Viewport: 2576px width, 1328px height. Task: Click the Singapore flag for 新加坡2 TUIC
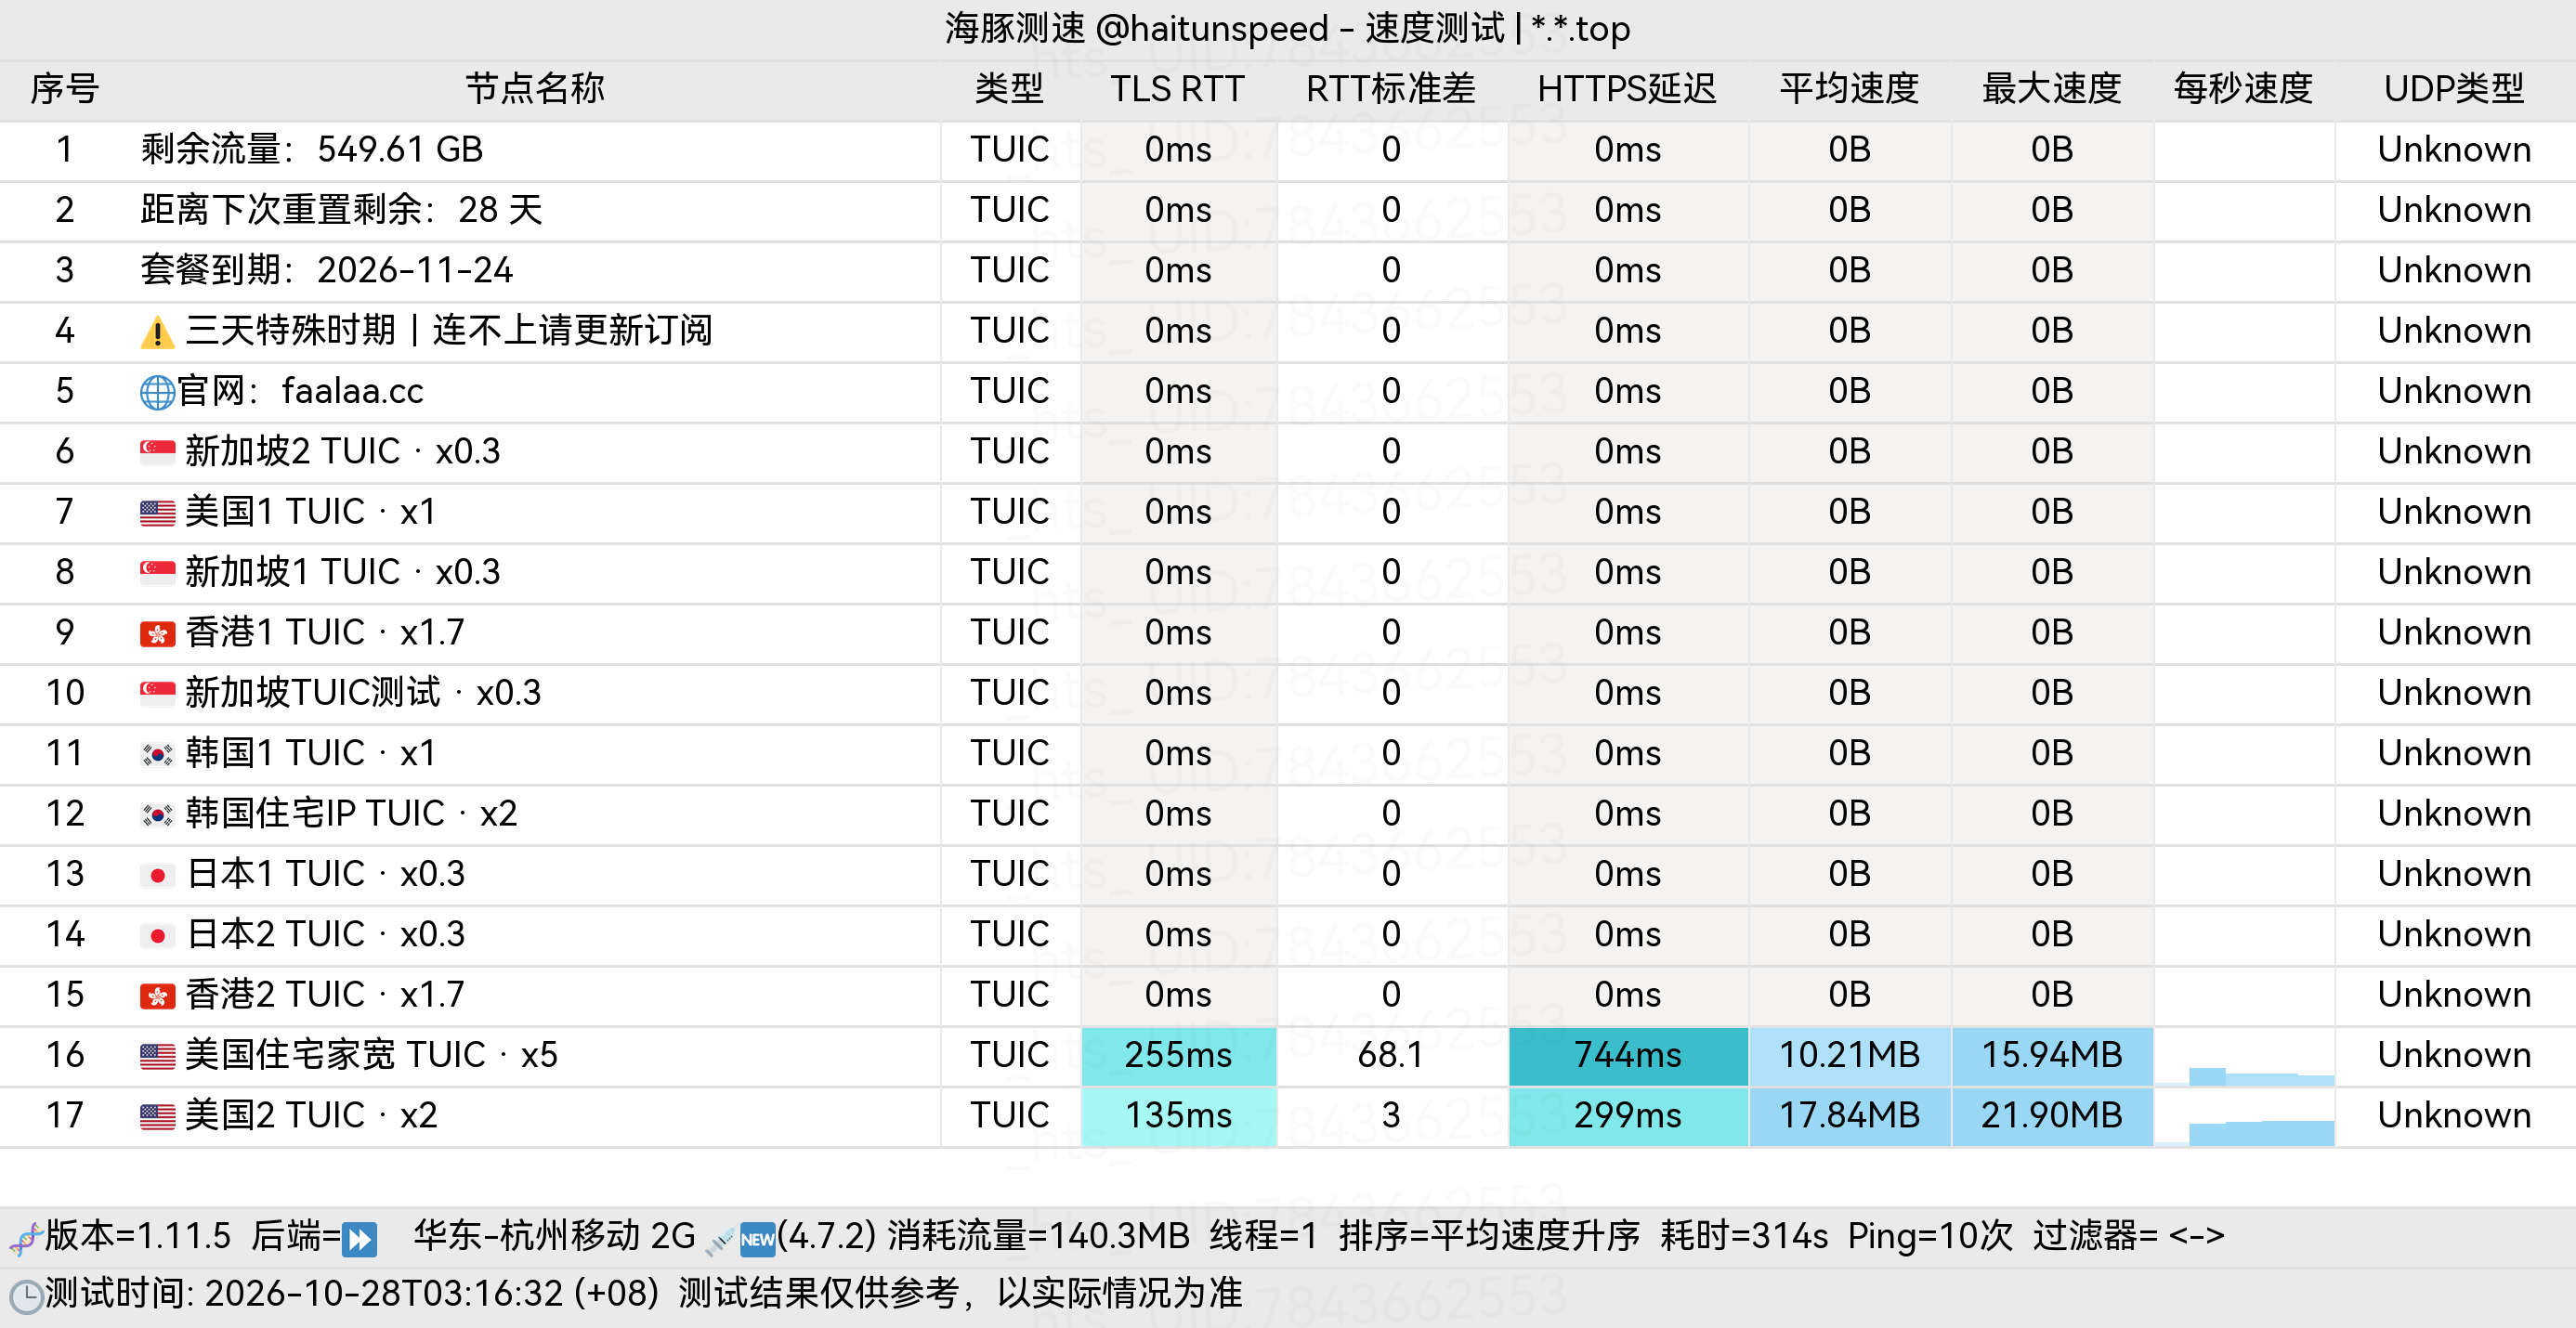[157, 452]
